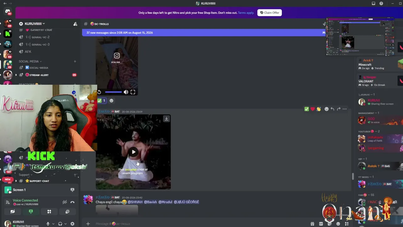This screenshot has width=403, height=227.
Task: Open microphone input options arrow
Action: (53, 224)
